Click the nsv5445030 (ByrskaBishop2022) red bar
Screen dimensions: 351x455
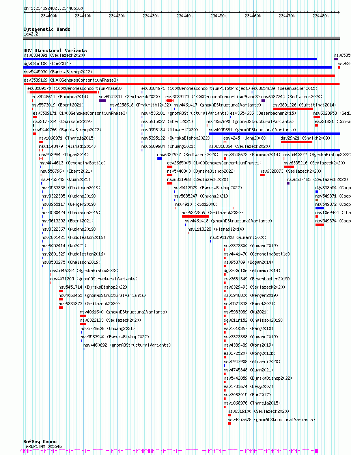(179, 76)
